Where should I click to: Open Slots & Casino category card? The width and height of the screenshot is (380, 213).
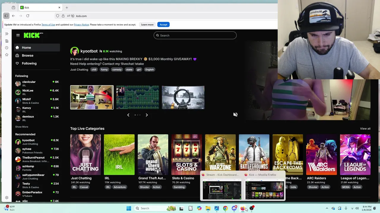[187, 155]
